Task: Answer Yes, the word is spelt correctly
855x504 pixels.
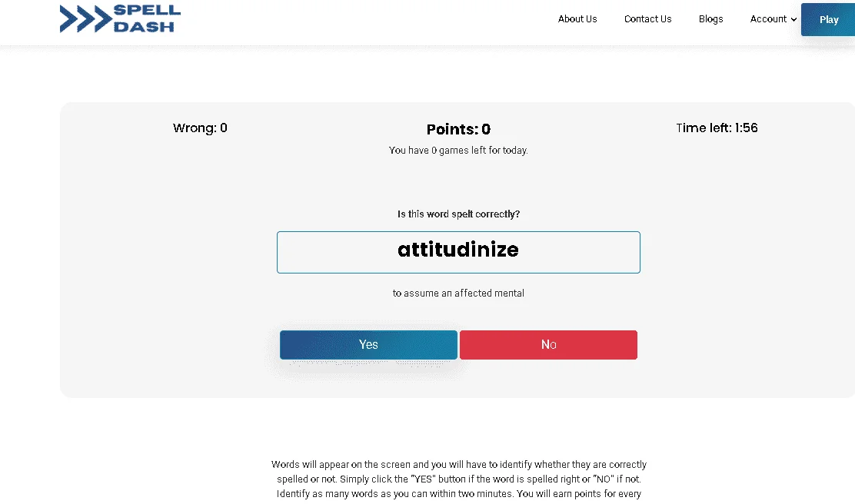Action: (368, 344)
